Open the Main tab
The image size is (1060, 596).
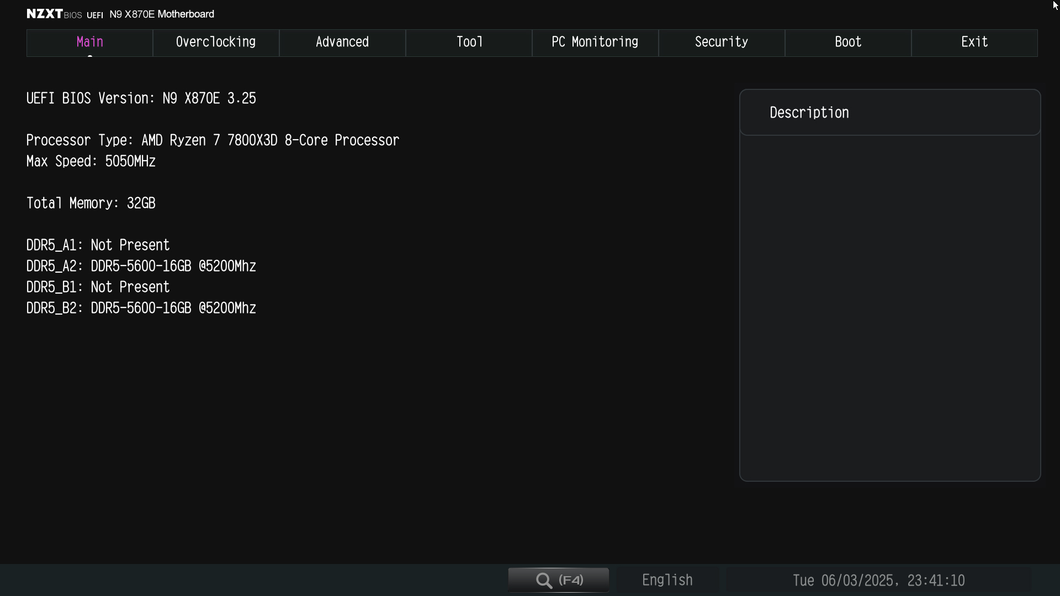tap(89, 42)
